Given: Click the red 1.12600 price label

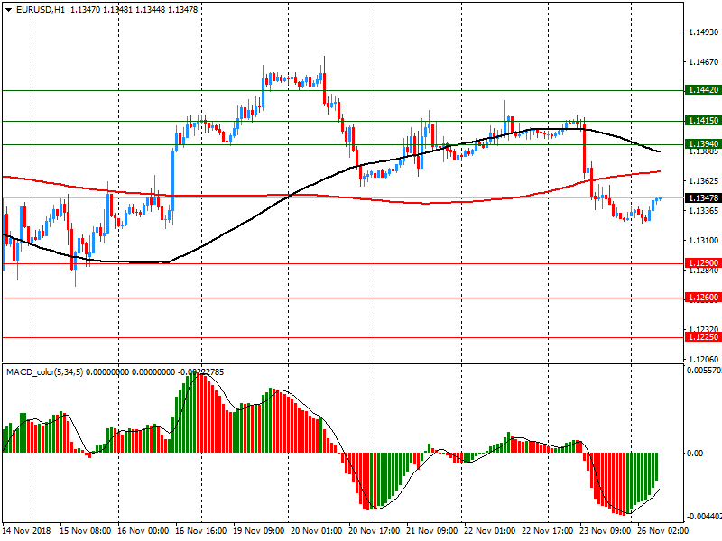Looking at the screenshot, I should coord(702,298).
